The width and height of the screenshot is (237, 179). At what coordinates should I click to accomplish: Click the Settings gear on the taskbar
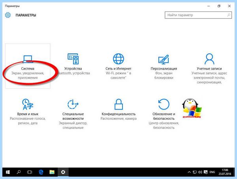point(63,172)
